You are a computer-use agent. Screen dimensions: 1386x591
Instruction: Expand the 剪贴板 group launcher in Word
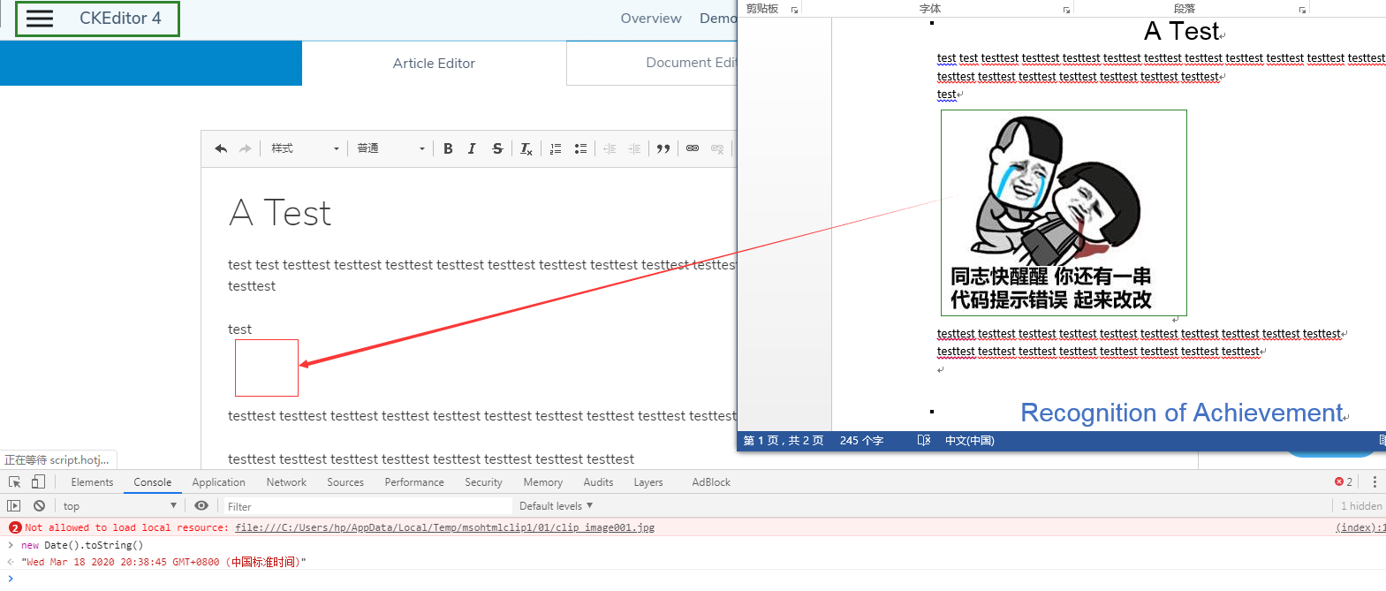coord(794,10)
